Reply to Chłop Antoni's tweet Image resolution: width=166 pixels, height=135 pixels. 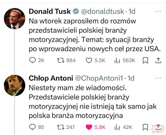click(33, 127)
